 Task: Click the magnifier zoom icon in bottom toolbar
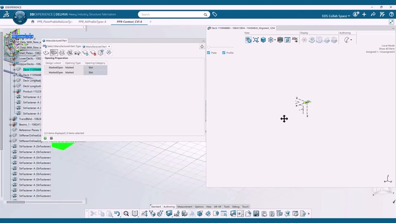126,214
